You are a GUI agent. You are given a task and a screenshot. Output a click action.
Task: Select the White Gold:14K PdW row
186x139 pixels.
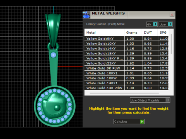tap(126, 88)
